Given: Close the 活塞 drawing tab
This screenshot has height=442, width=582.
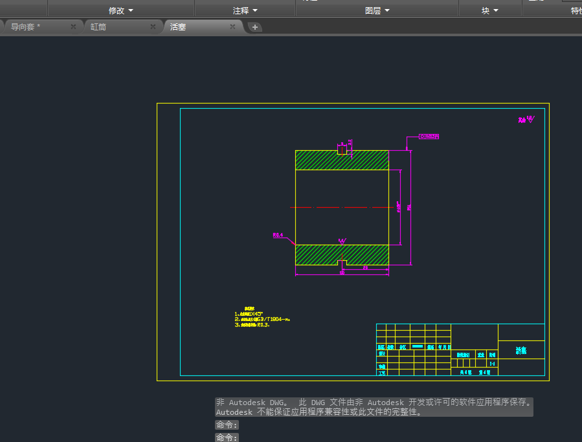Looking at the screenshot, I should (232, 27).
